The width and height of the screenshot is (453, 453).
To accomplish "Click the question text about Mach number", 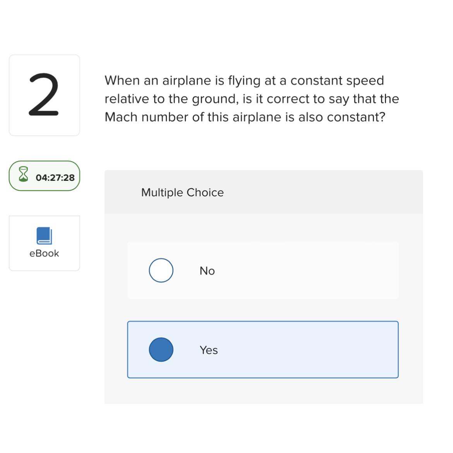I will [252, 98].
